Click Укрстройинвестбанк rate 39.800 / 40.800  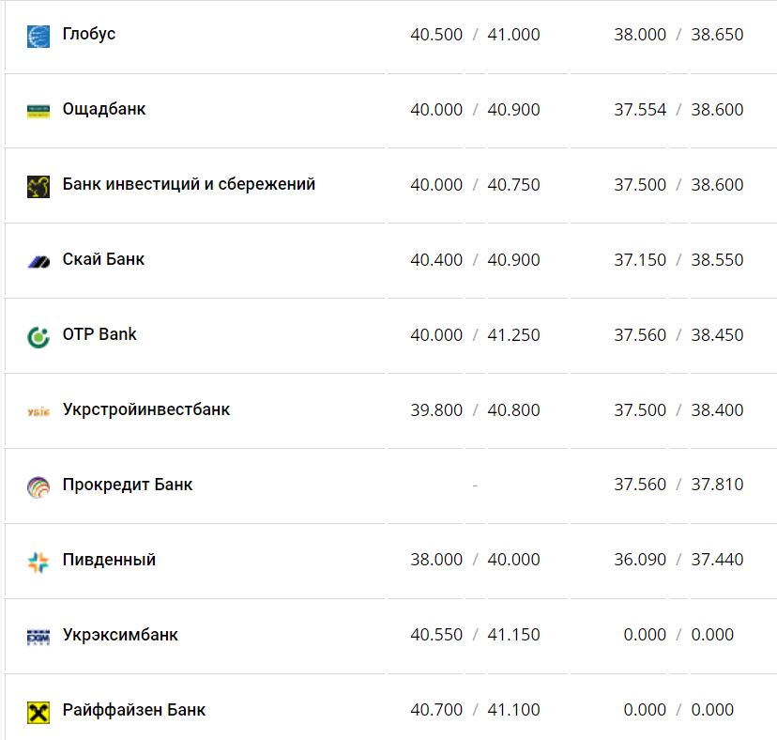coord(475,409)
